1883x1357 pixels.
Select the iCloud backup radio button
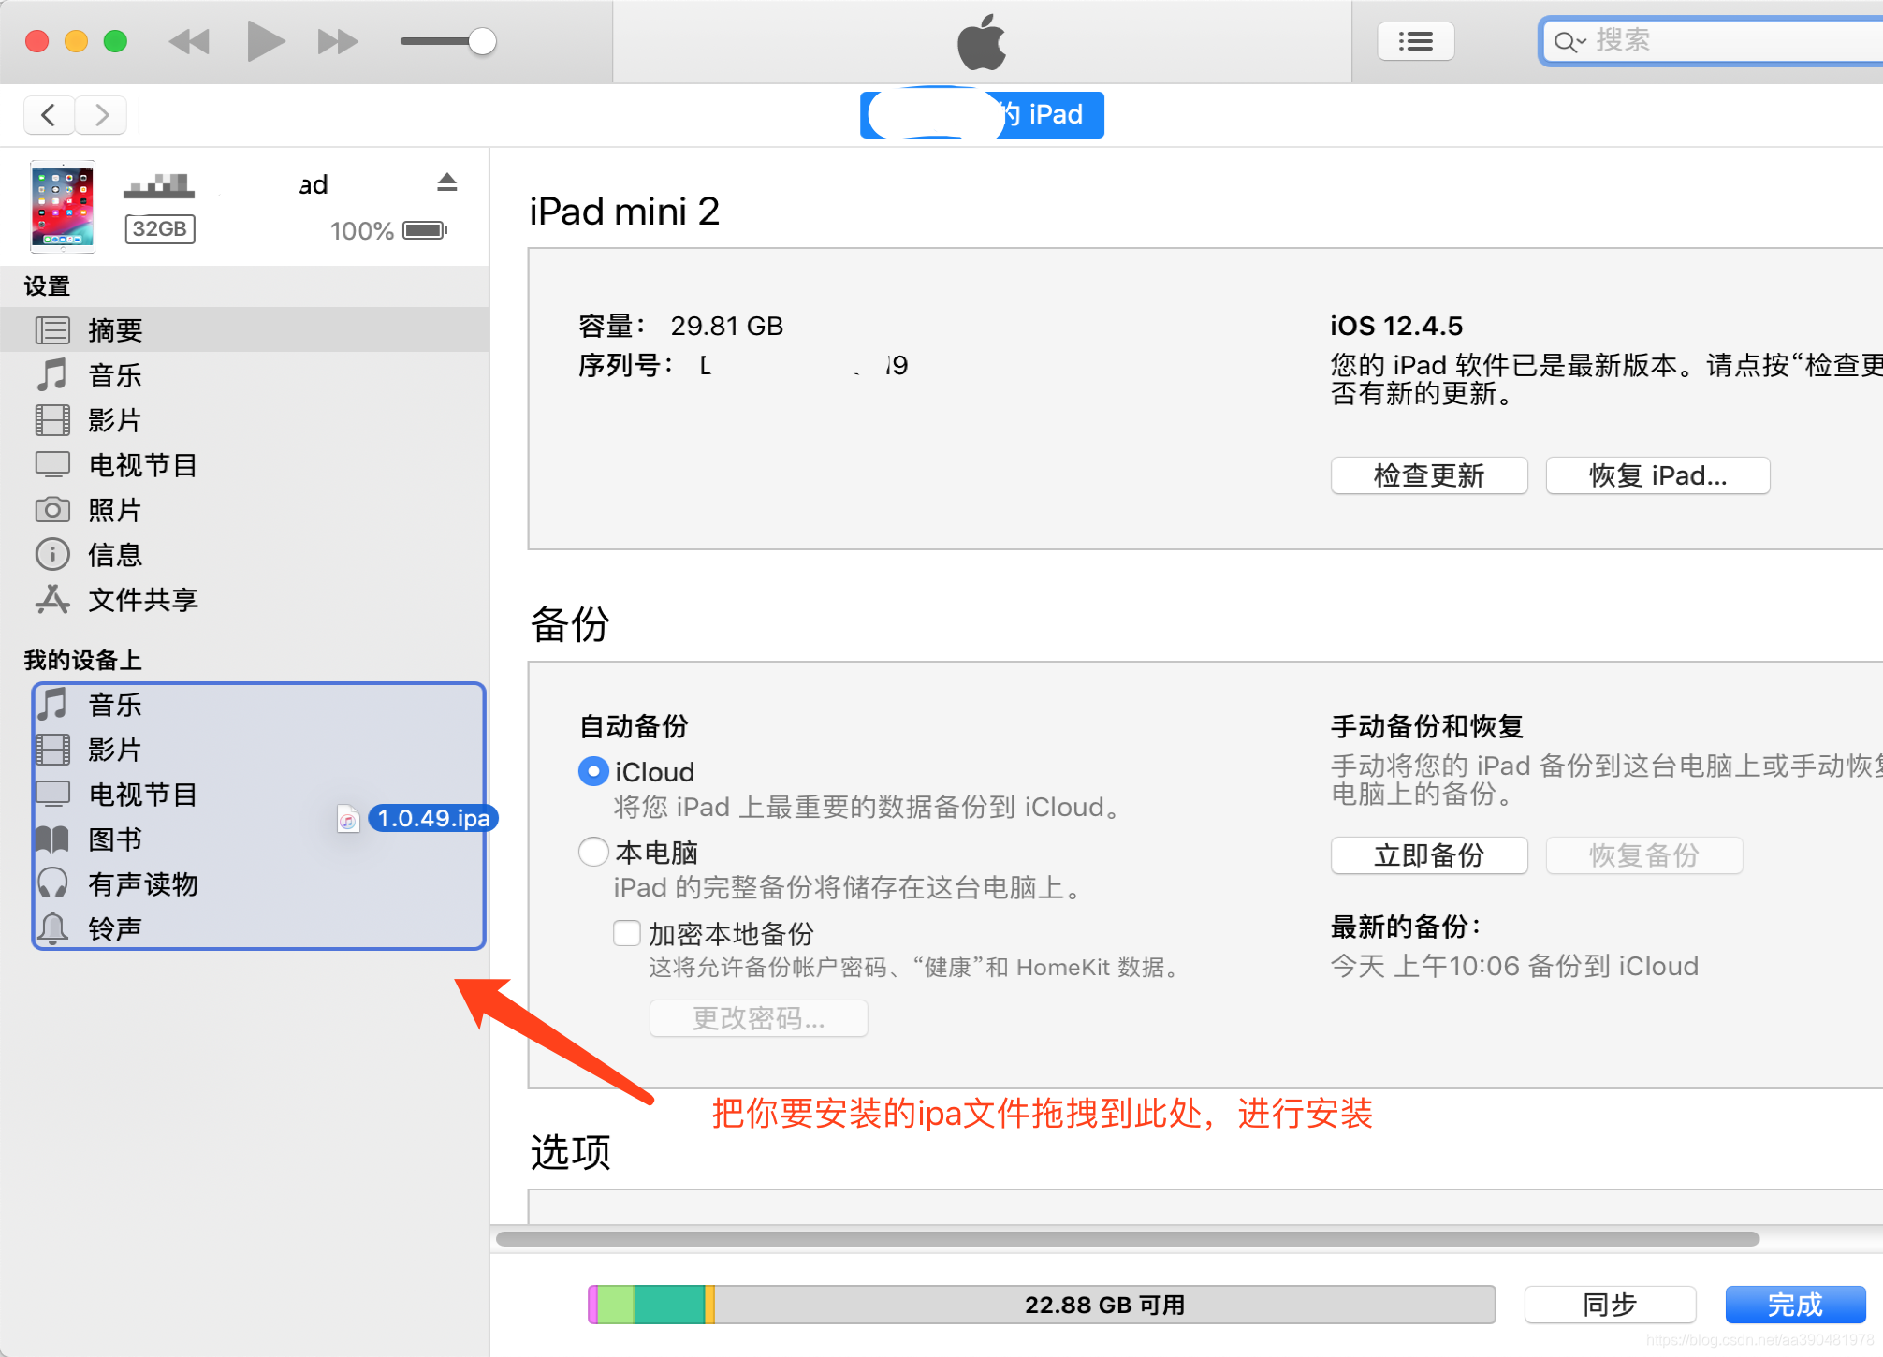(x=593, y=771)
